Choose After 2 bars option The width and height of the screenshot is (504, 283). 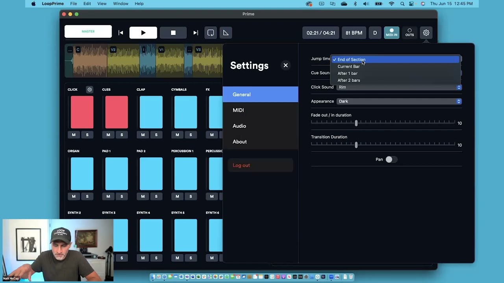396,80
